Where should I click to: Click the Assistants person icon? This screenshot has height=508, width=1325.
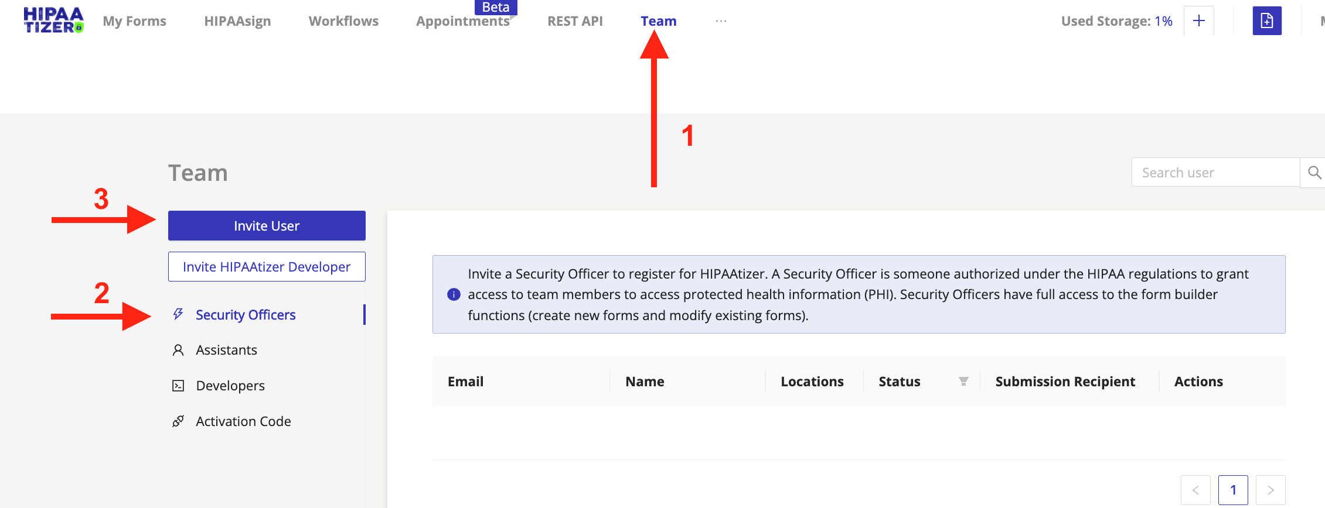point(178,350)
